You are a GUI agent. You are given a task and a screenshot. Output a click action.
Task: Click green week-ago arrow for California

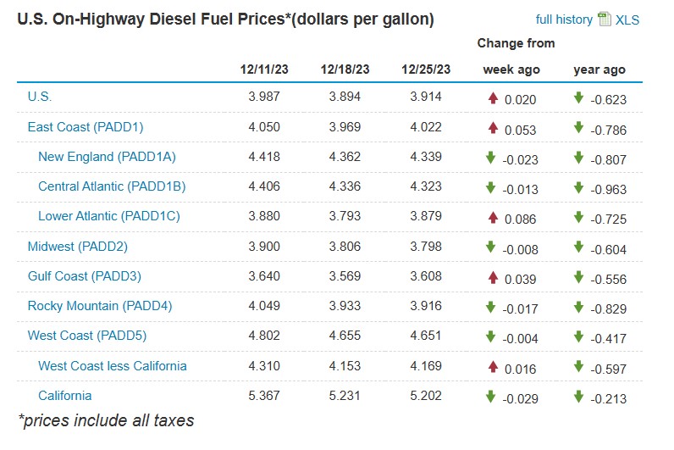490,397
